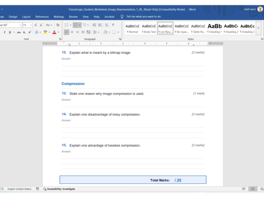264x198 pixels.
Task: Start a bulleted list
Action: (67, 25)
